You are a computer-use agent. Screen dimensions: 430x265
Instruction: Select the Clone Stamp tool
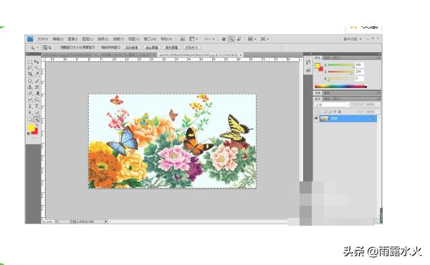[29, 87]
